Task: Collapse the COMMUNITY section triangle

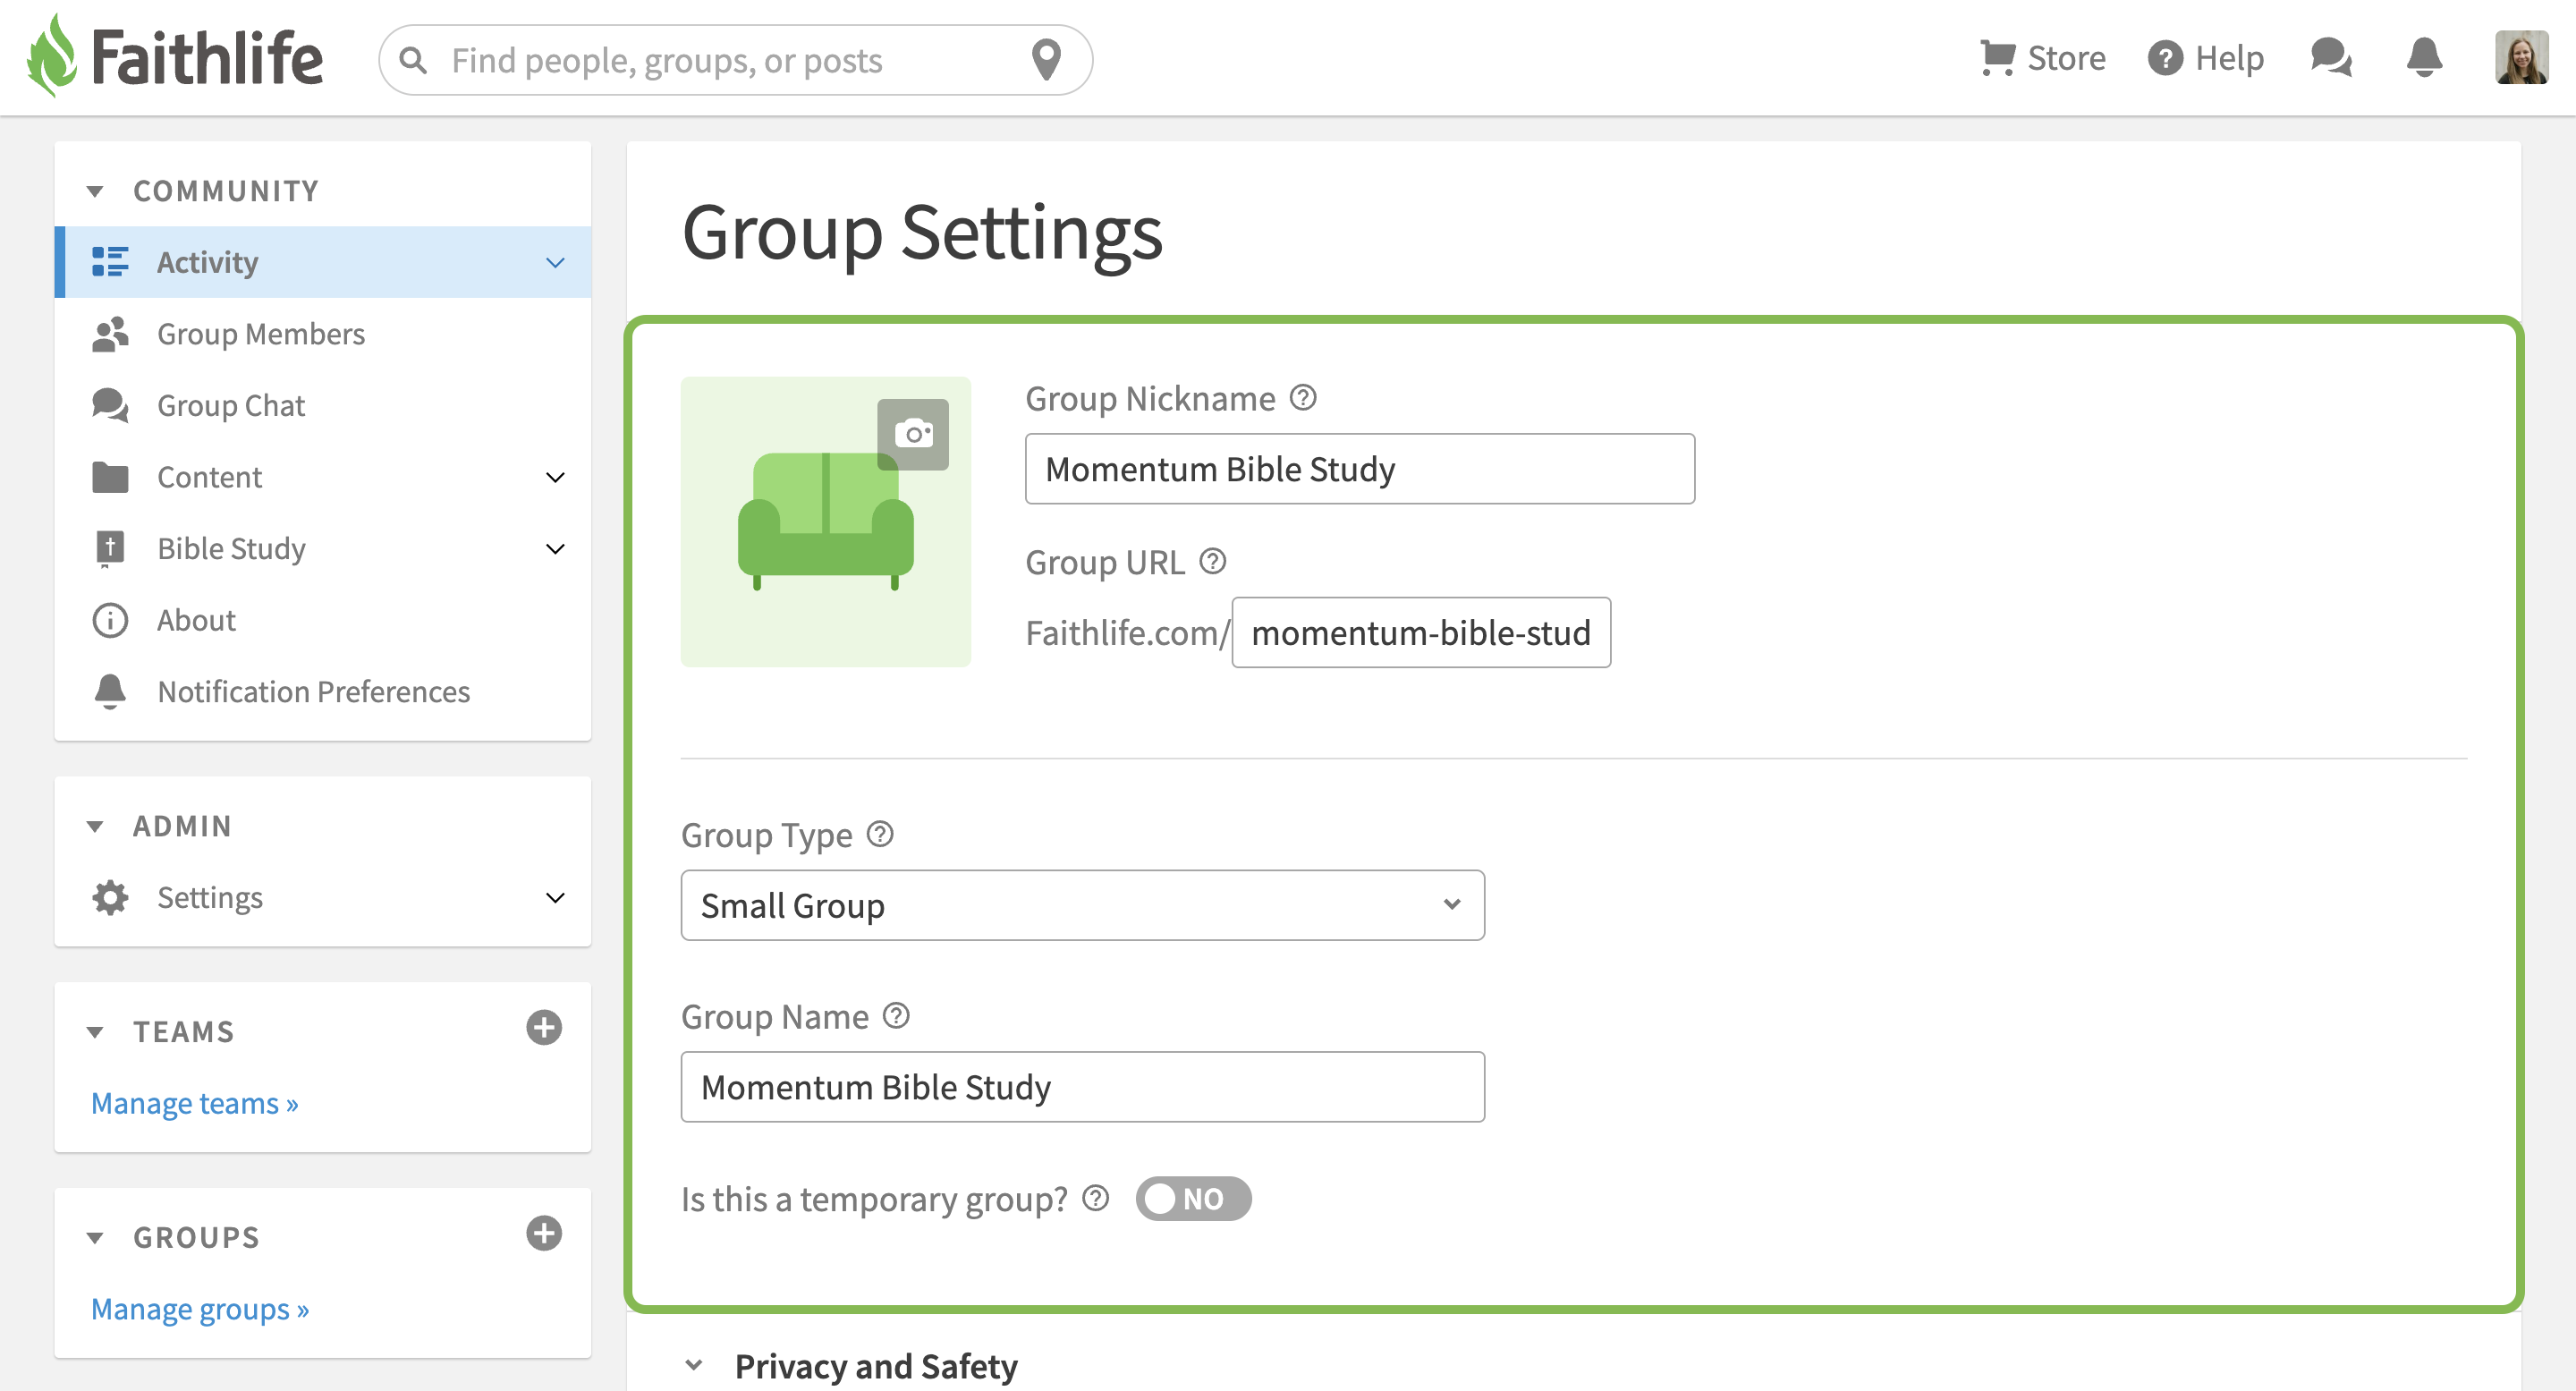Action: click(95, 191)
